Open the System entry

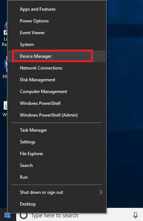57,44
